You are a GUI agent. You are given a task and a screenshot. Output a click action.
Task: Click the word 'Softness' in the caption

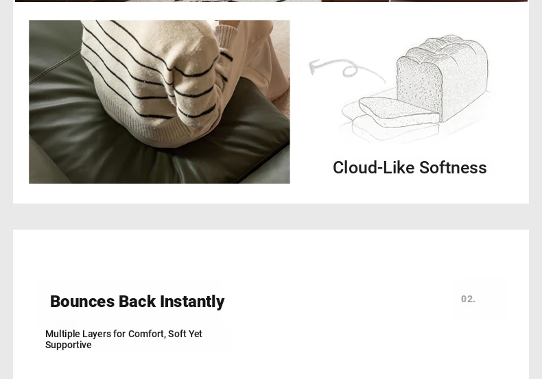pyautogui.click(x=453, y=168)
